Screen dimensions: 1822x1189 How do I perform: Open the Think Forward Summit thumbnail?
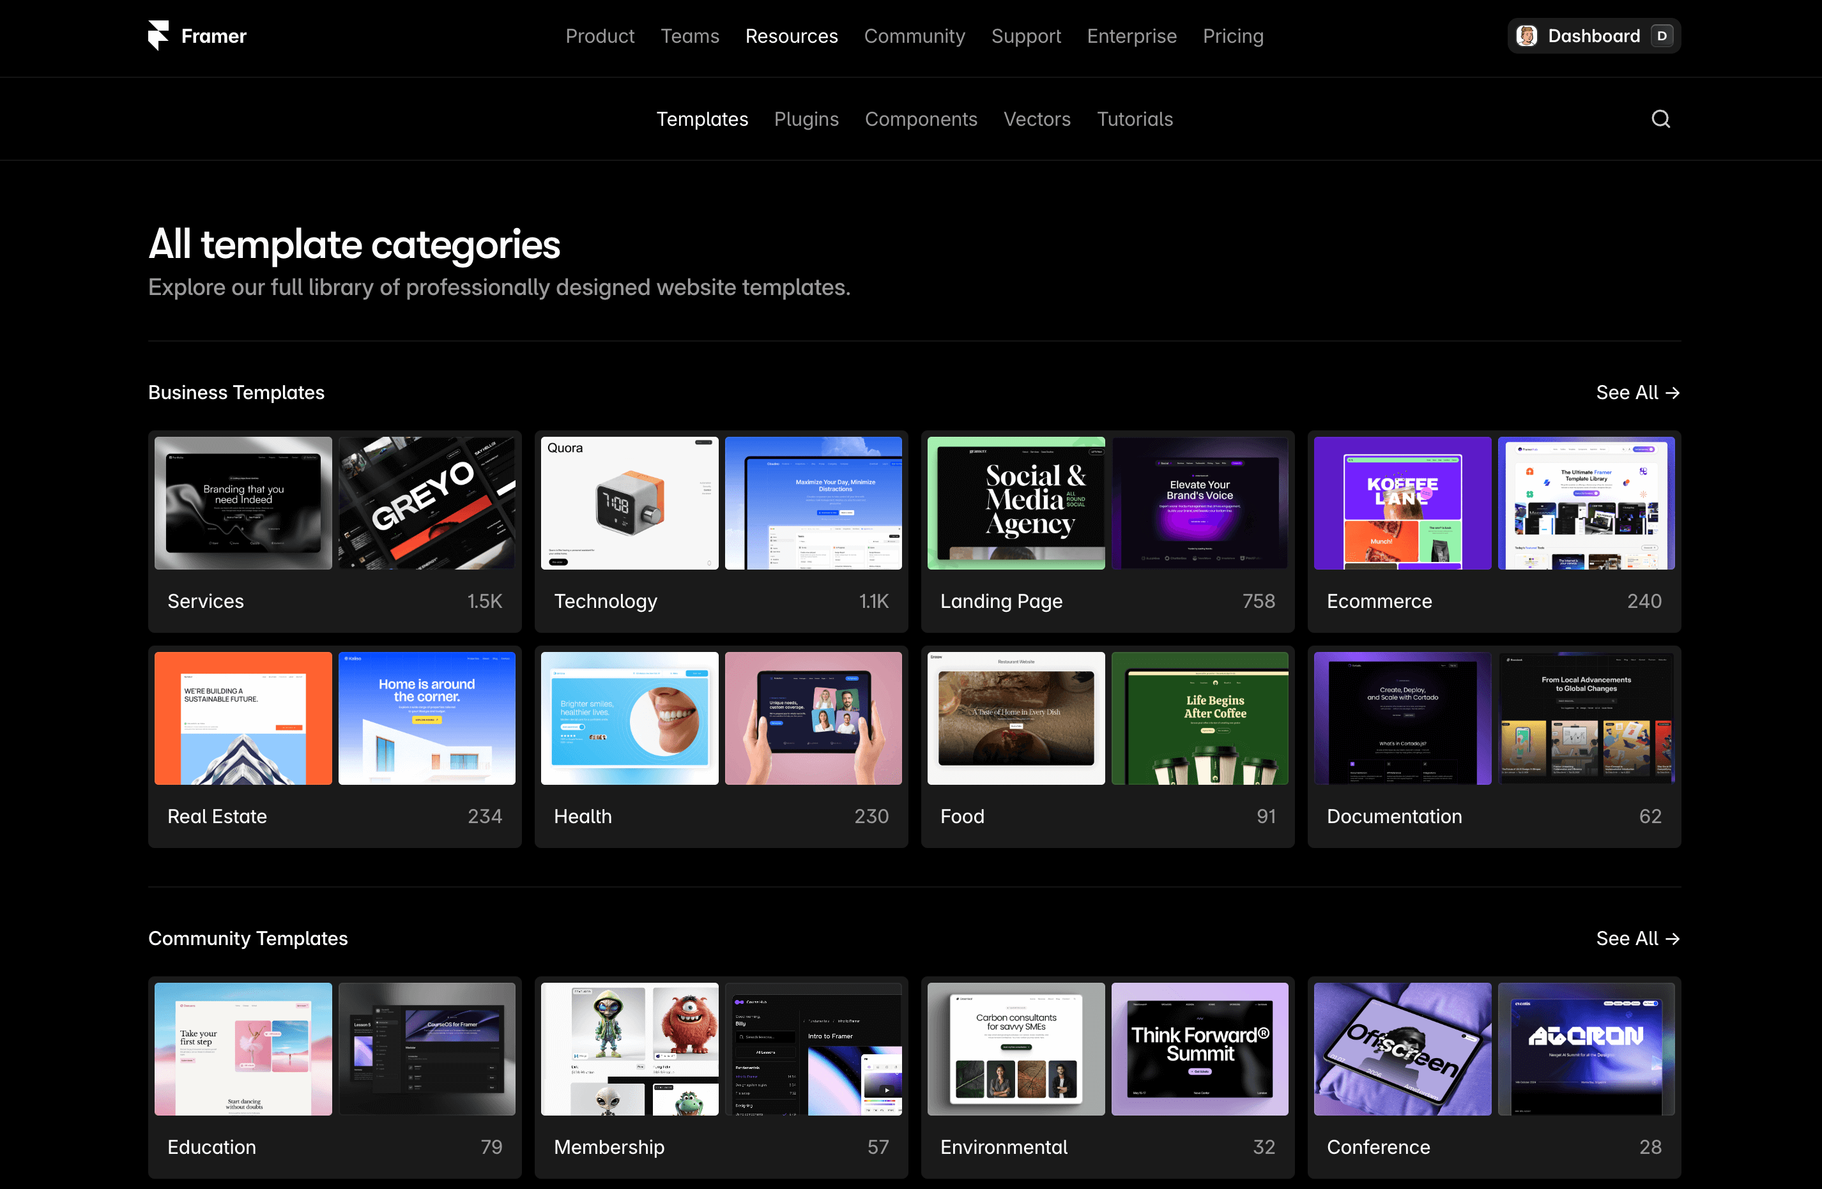[1199, 1049]
